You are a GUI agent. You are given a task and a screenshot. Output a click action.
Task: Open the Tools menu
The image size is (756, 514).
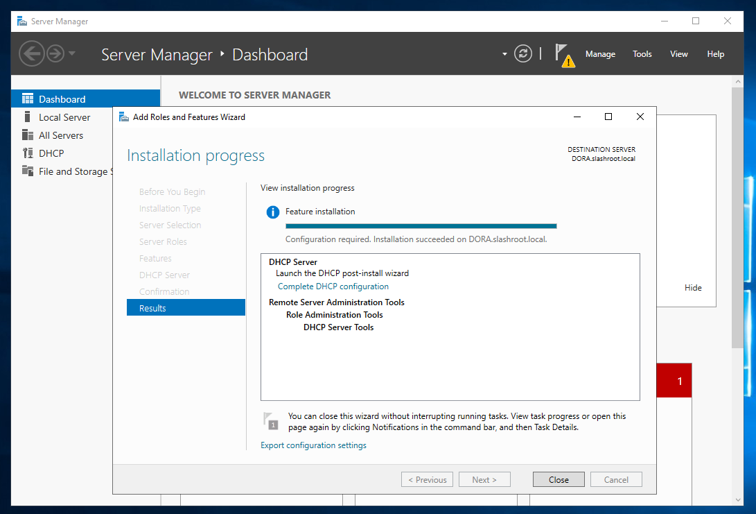point(642,54)
